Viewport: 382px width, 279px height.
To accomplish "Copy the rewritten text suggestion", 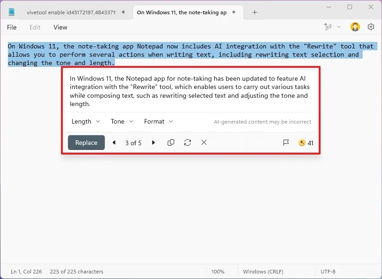I will pos(170,142).
